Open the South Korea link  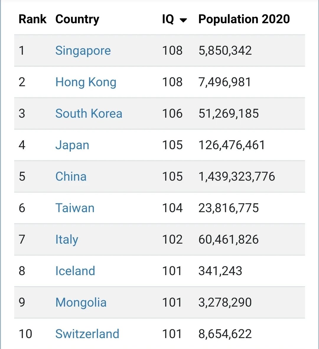(89, 113)
